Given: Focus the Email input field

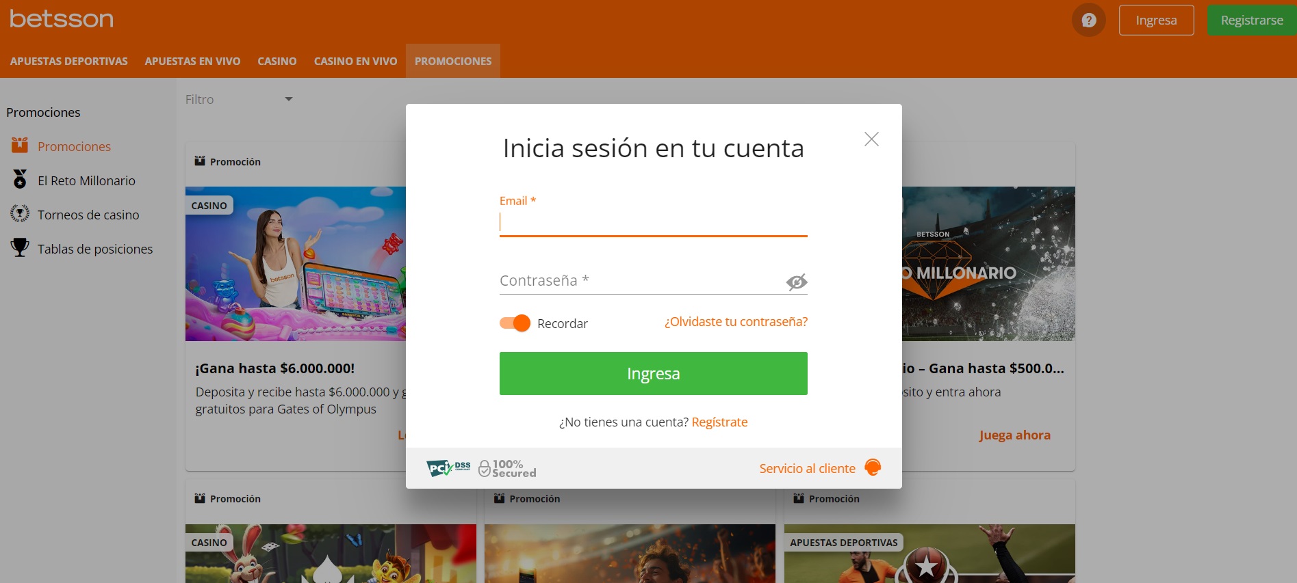Looking at the screenshot, I should pos(654,222).
